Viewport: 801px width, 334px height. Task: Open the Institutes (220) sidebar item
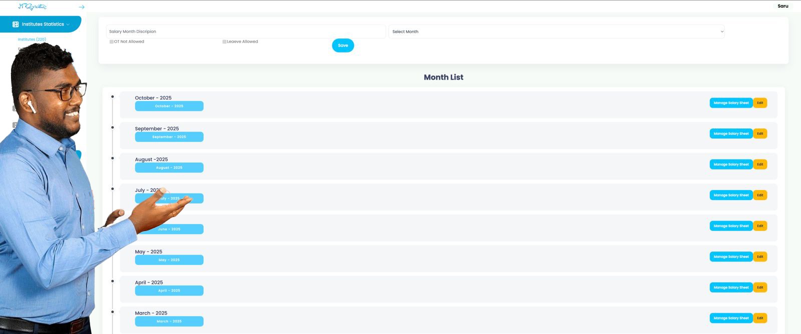(32, 39)
